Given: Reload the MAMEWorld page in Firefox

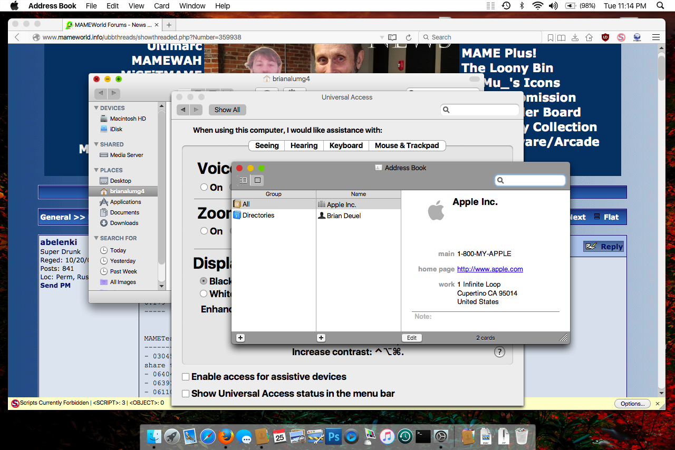Looking at the screenshot, I should (408, 37).
